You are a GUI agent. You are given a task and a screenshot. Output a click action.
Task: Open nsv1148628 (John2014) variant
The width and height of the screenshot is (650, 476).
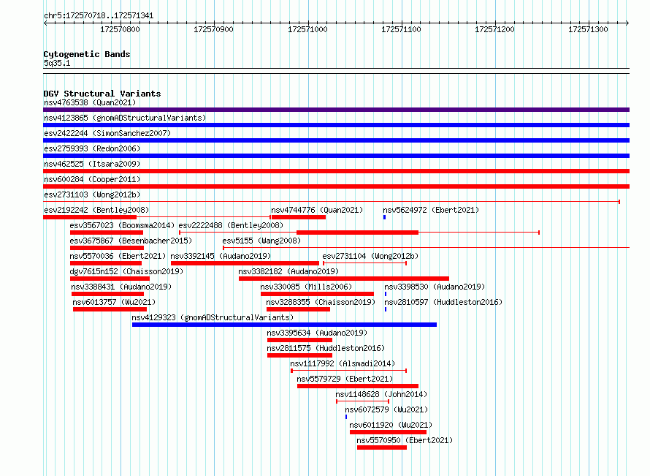tap(381, 394)
